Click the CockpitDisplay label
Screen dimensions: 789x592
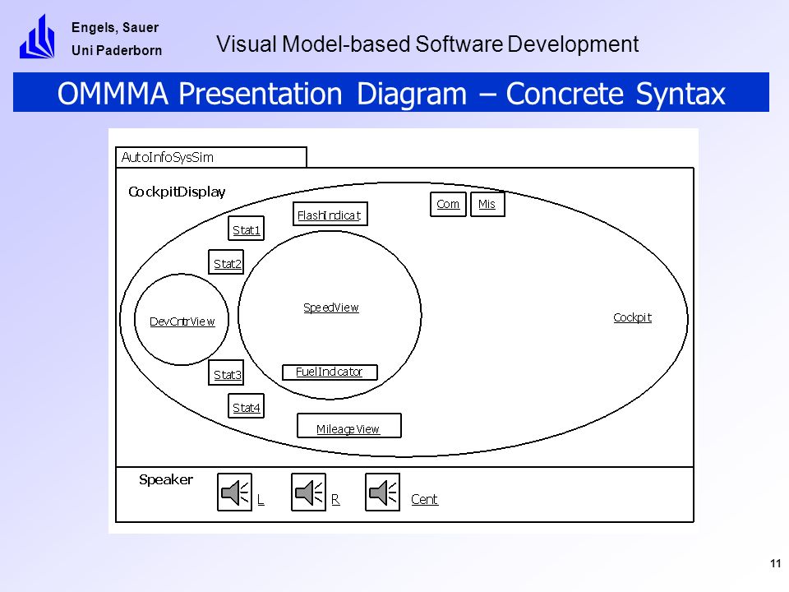(177, 192)
